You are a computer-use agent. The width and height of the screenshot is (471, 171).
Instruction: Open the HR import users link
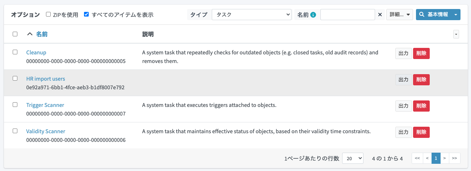click(46, 79)
